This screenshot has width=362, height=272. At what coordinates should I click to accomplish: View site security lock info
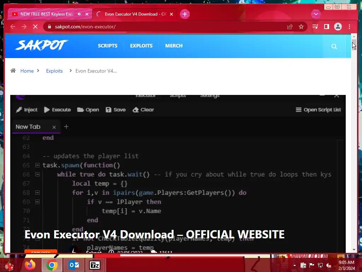pos(49,27)
